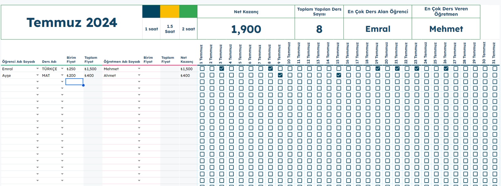This screenshot has height=186, width=501.
Task: Uncheck the 15 Temmuz checkbox in Ayşe's row
Action: (x=339, y=75)
